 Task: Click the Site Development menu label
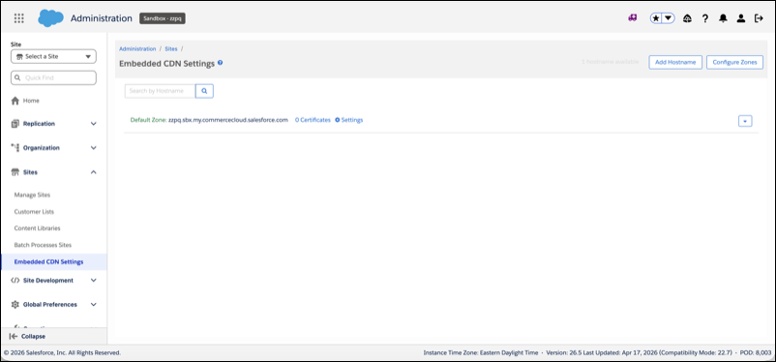(48, 281)
